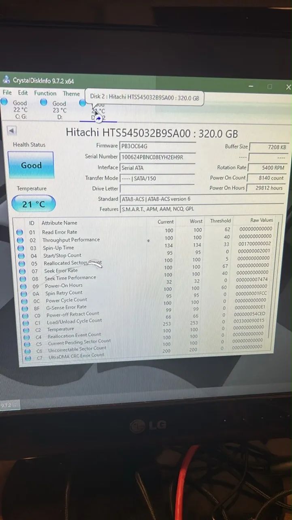Click status circle for Load/Unload Cycle Count
The image size is (292, 520).
(26, 323)
